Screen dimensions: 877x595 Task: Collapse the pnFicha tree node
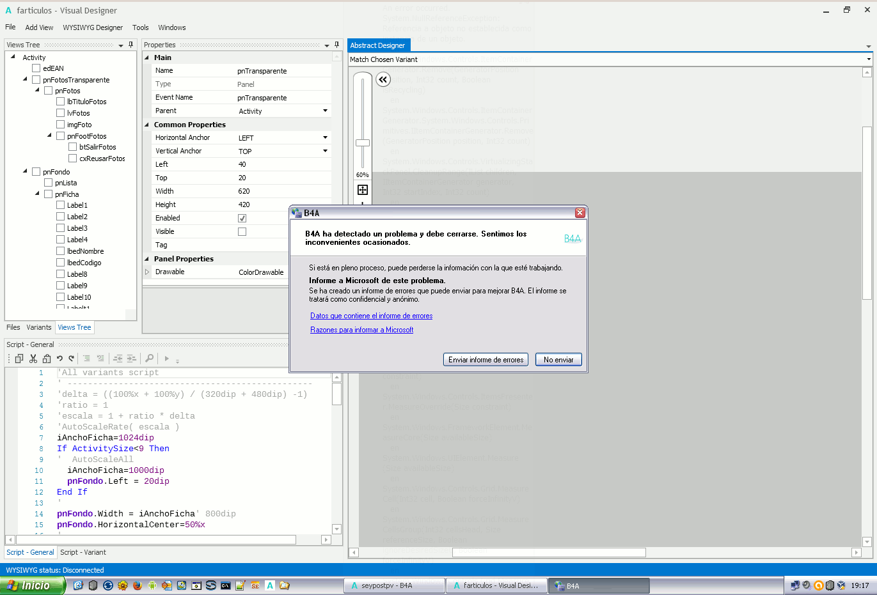[x=38, y=194]
